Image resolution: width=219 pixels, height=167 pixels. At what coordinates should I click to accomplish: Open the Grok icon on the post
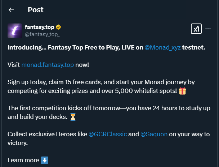[x=196, y=29]
